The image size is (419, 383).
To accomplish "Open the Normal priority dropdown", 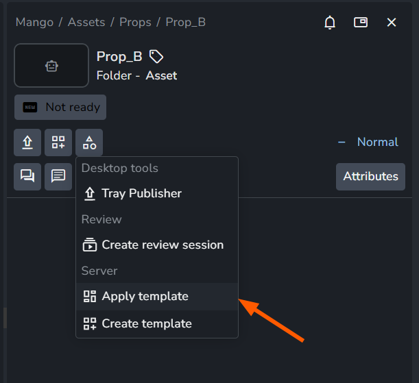I will coord(368,142).
